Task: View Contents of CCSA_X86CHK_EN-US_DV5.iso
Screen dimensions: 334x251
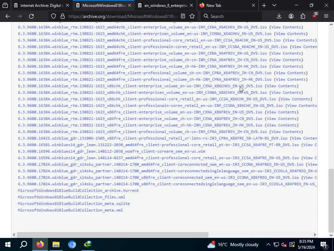Action: 295,99
